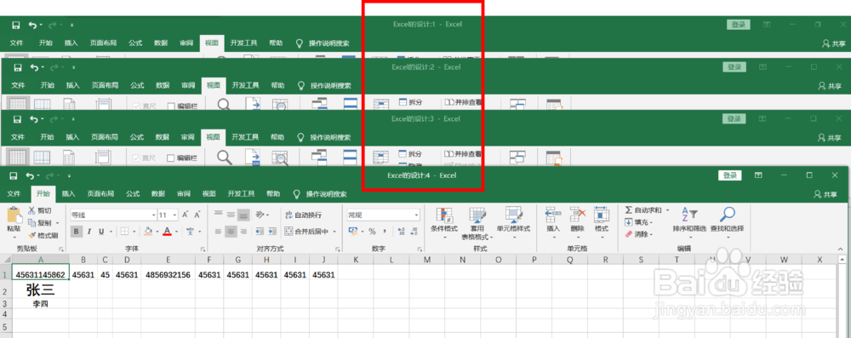Viewport: 851px width, 338px height.
Task: Click Merge and Center (合并后居中)
Action: [x=306, y=232]
